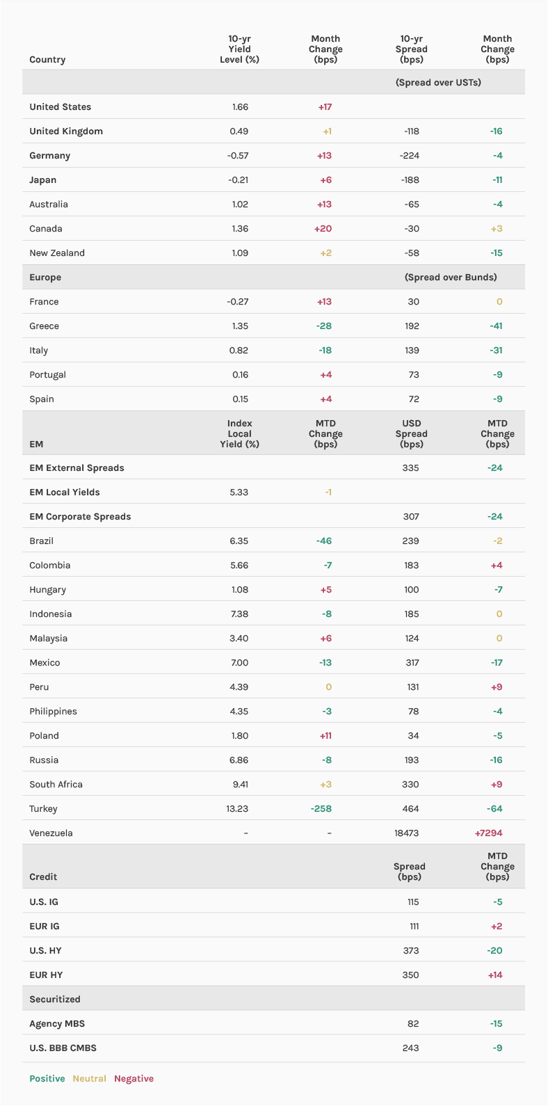Click the EUR HY row label
The height and width of the screenshot is (1106, 548).
coord(46,975)
